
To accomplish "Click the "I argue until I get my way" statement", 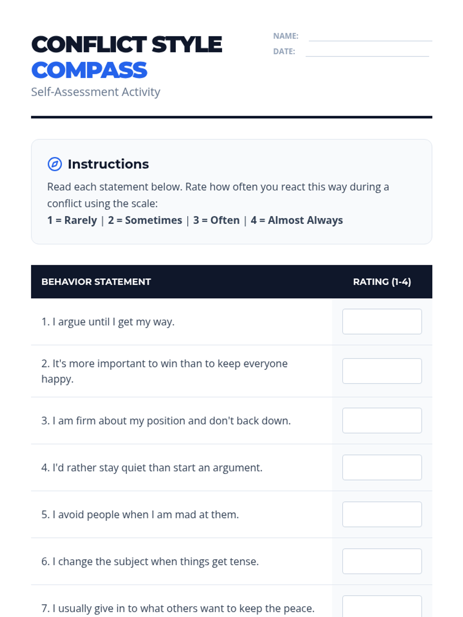I will [x=108, y=322].
